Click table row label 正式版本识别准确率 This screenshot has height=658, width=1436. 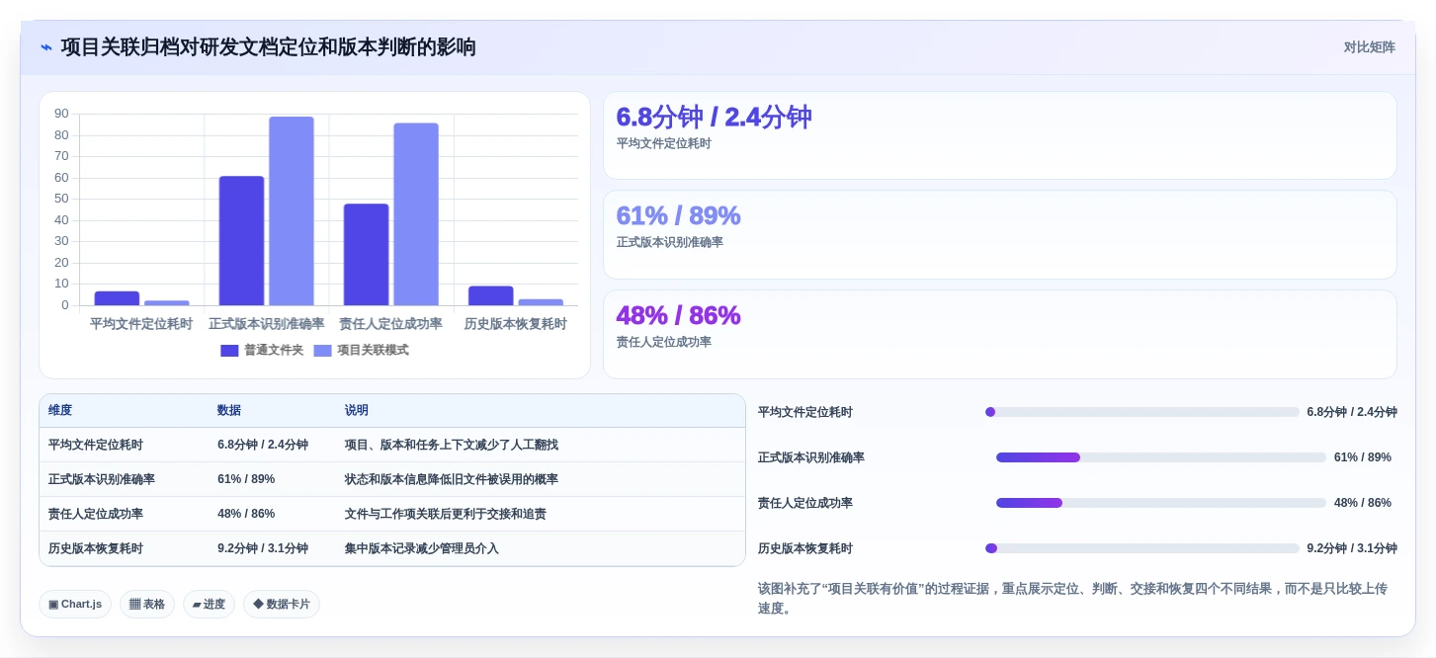(x=102, y=479)
